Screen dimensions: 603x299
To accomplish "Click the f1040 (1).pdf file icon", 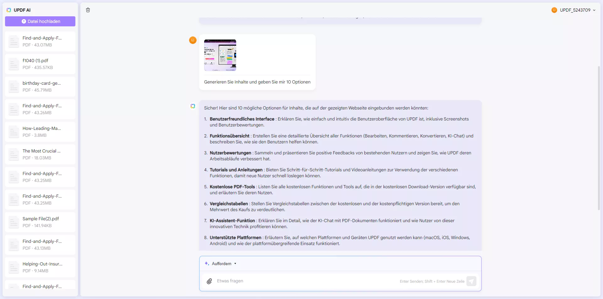I will pyautogui.click(x=14, y=64).
